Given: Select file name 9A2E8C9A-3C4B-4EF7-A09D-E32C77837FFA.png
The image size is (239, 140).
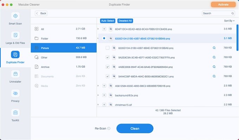Looking at the screenshot, I should pyautogui.click(x=147, y=57).
